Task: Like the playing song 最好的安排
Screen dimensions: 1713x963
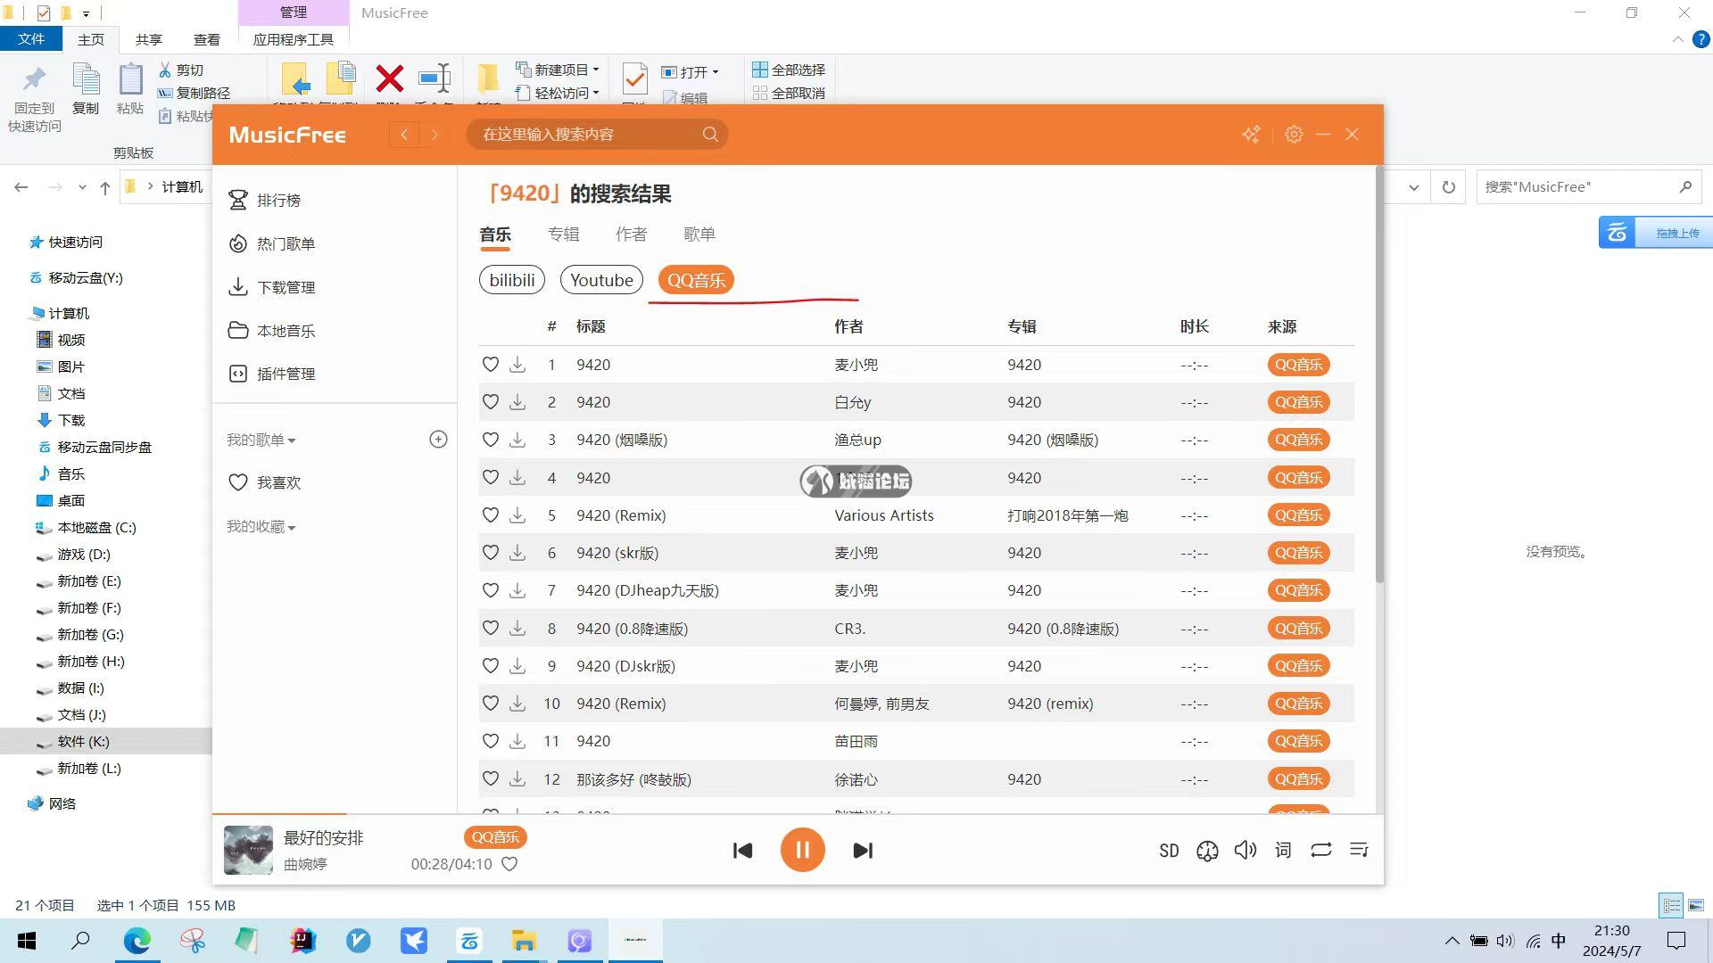Action: pos(509,864)
